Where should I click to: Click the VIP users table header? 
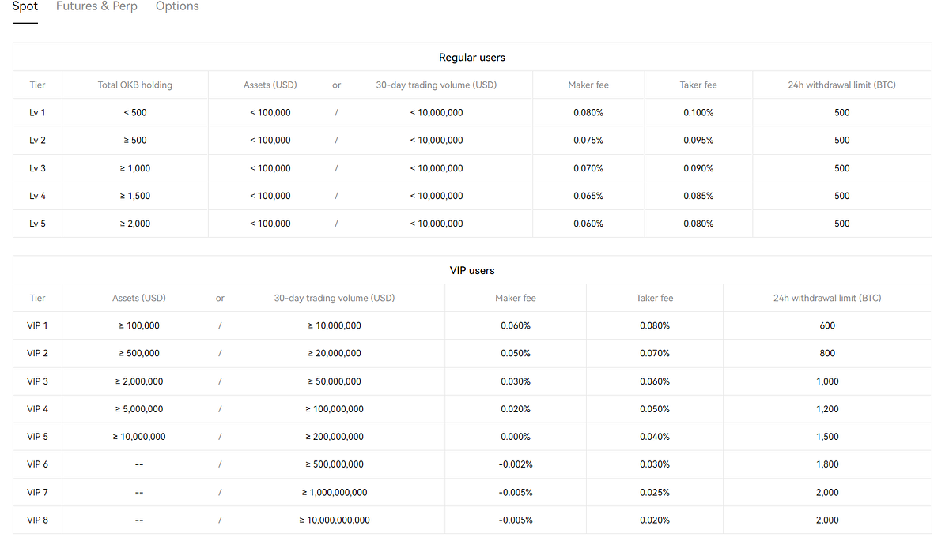[472, 270]
